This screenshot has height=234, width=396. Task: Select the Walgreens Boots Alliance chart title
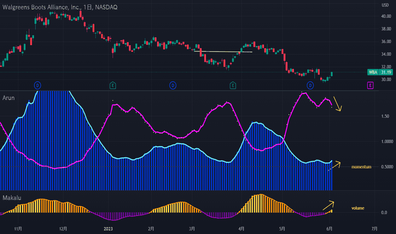click(x=60, y=7)
